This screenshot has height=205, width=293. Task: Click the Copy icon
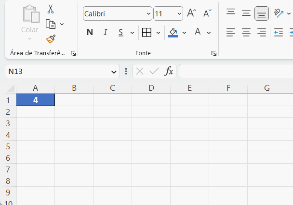point(51,24)
